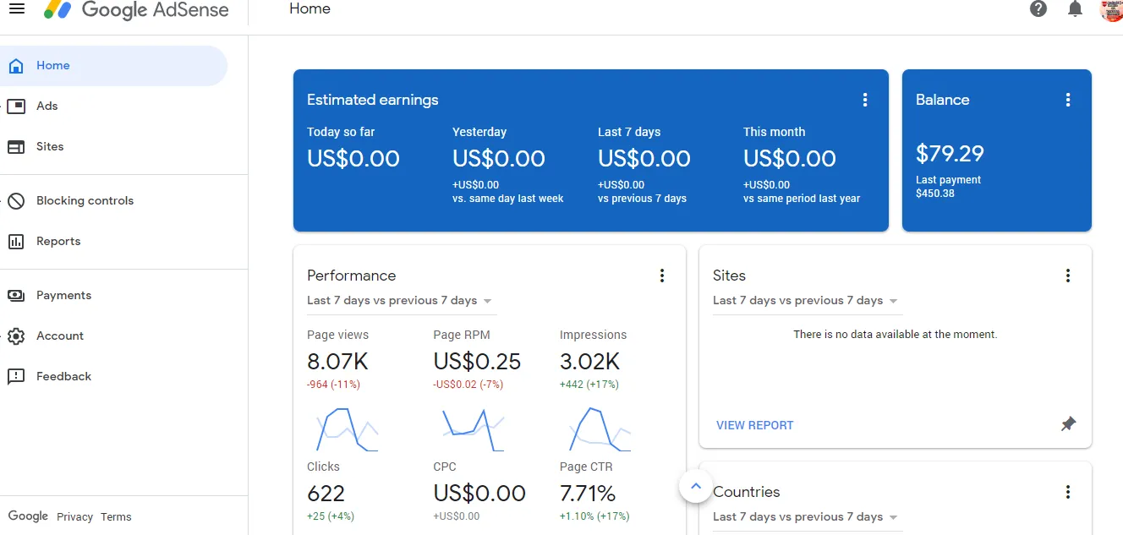Open the Privacy link at bottom
1123x535 pixels.
[74, 516]
